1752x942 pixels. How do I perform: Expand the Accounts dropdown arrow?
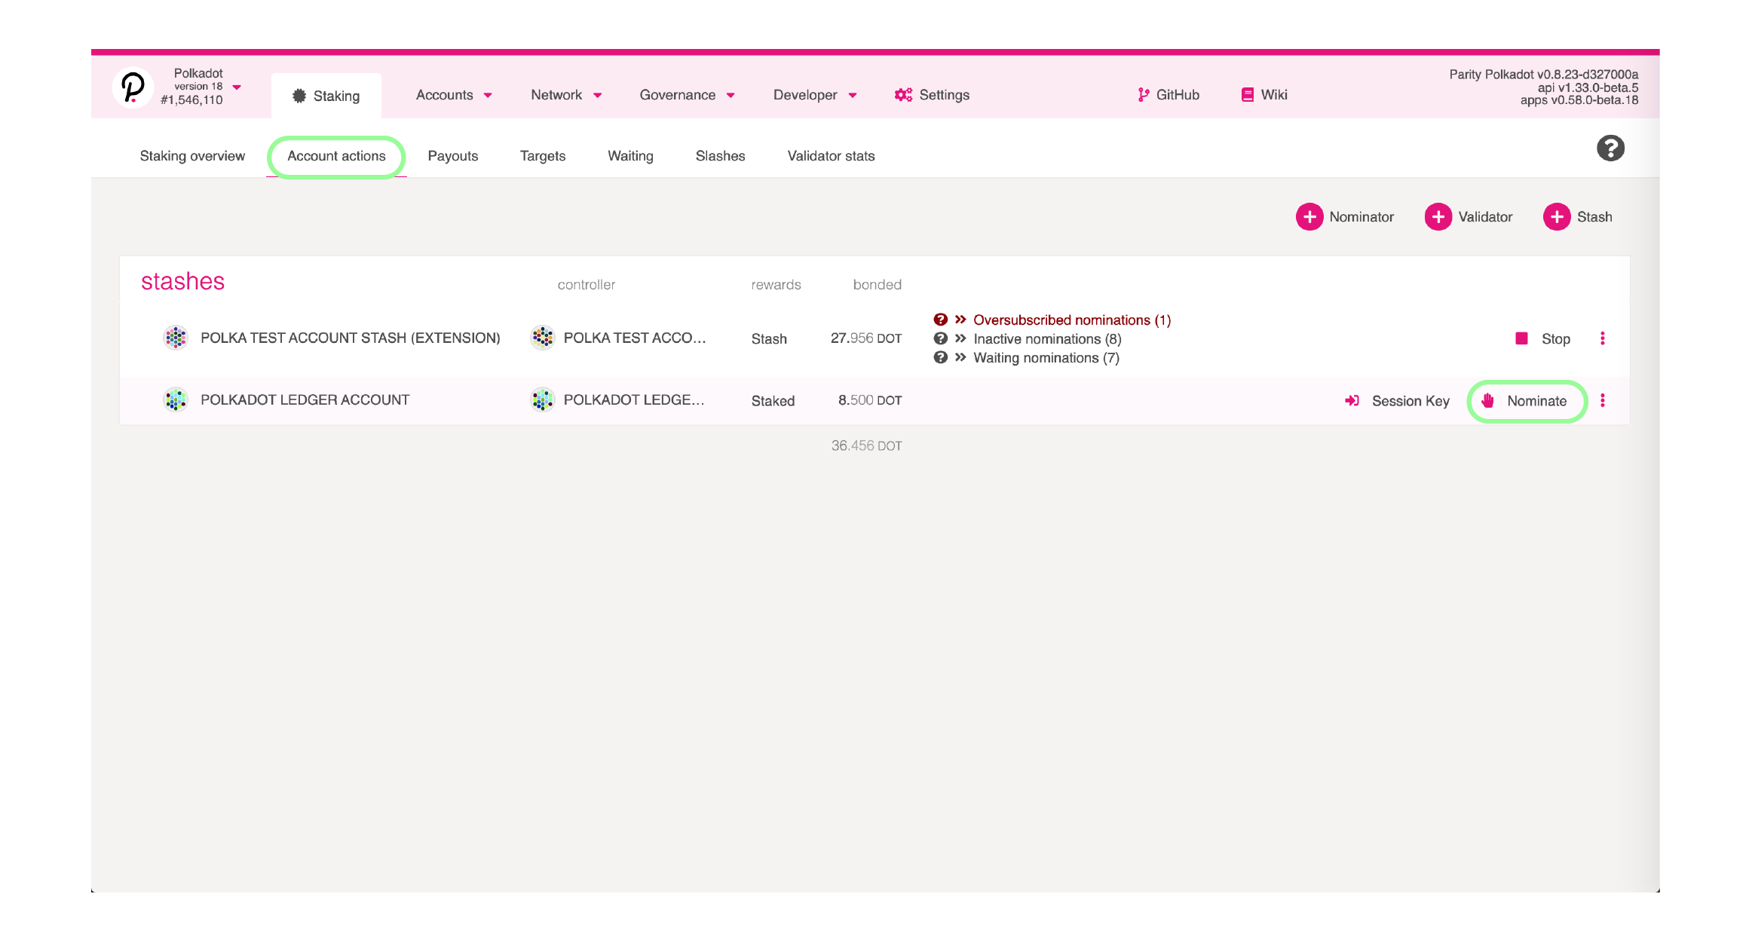[x=488, y=96]
